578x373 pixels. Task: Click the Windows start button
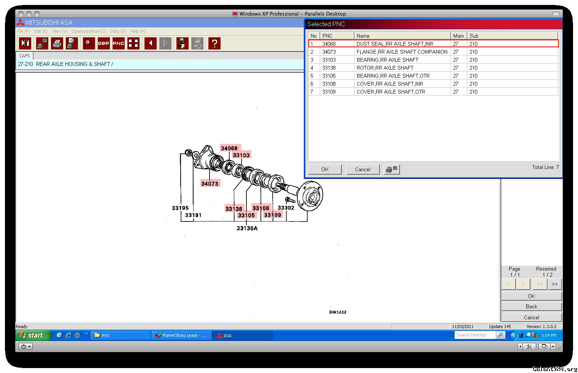tap(33, 335)
